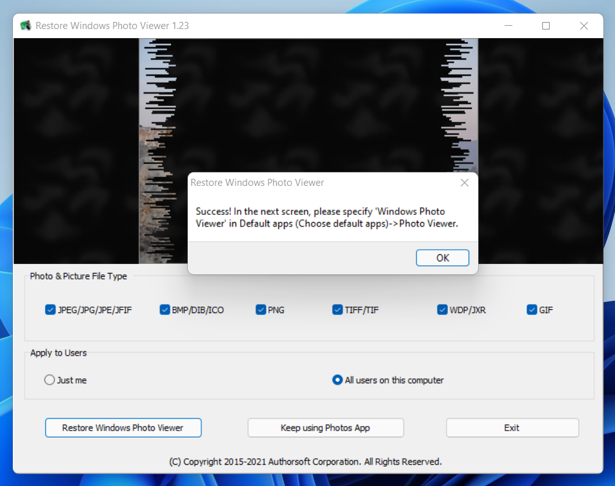Click OK in the success dialog
The height and width of the screenshot is (486, 615).
[443, 258]
